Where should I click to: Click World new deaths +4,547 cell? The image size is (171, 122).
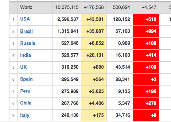pos(146,7)
